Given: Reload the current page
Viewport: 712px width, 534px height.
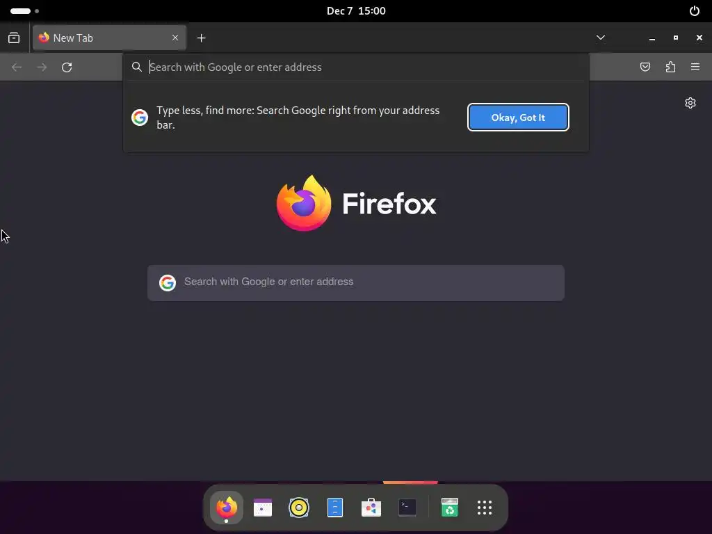Looking at the screenshot, I should (x=67, y=67).
